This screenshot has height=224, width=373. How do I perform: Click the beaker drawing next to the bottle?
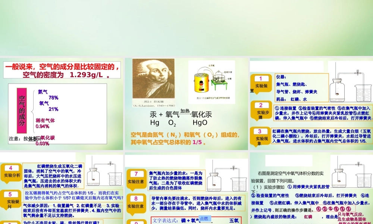(363, 93)
